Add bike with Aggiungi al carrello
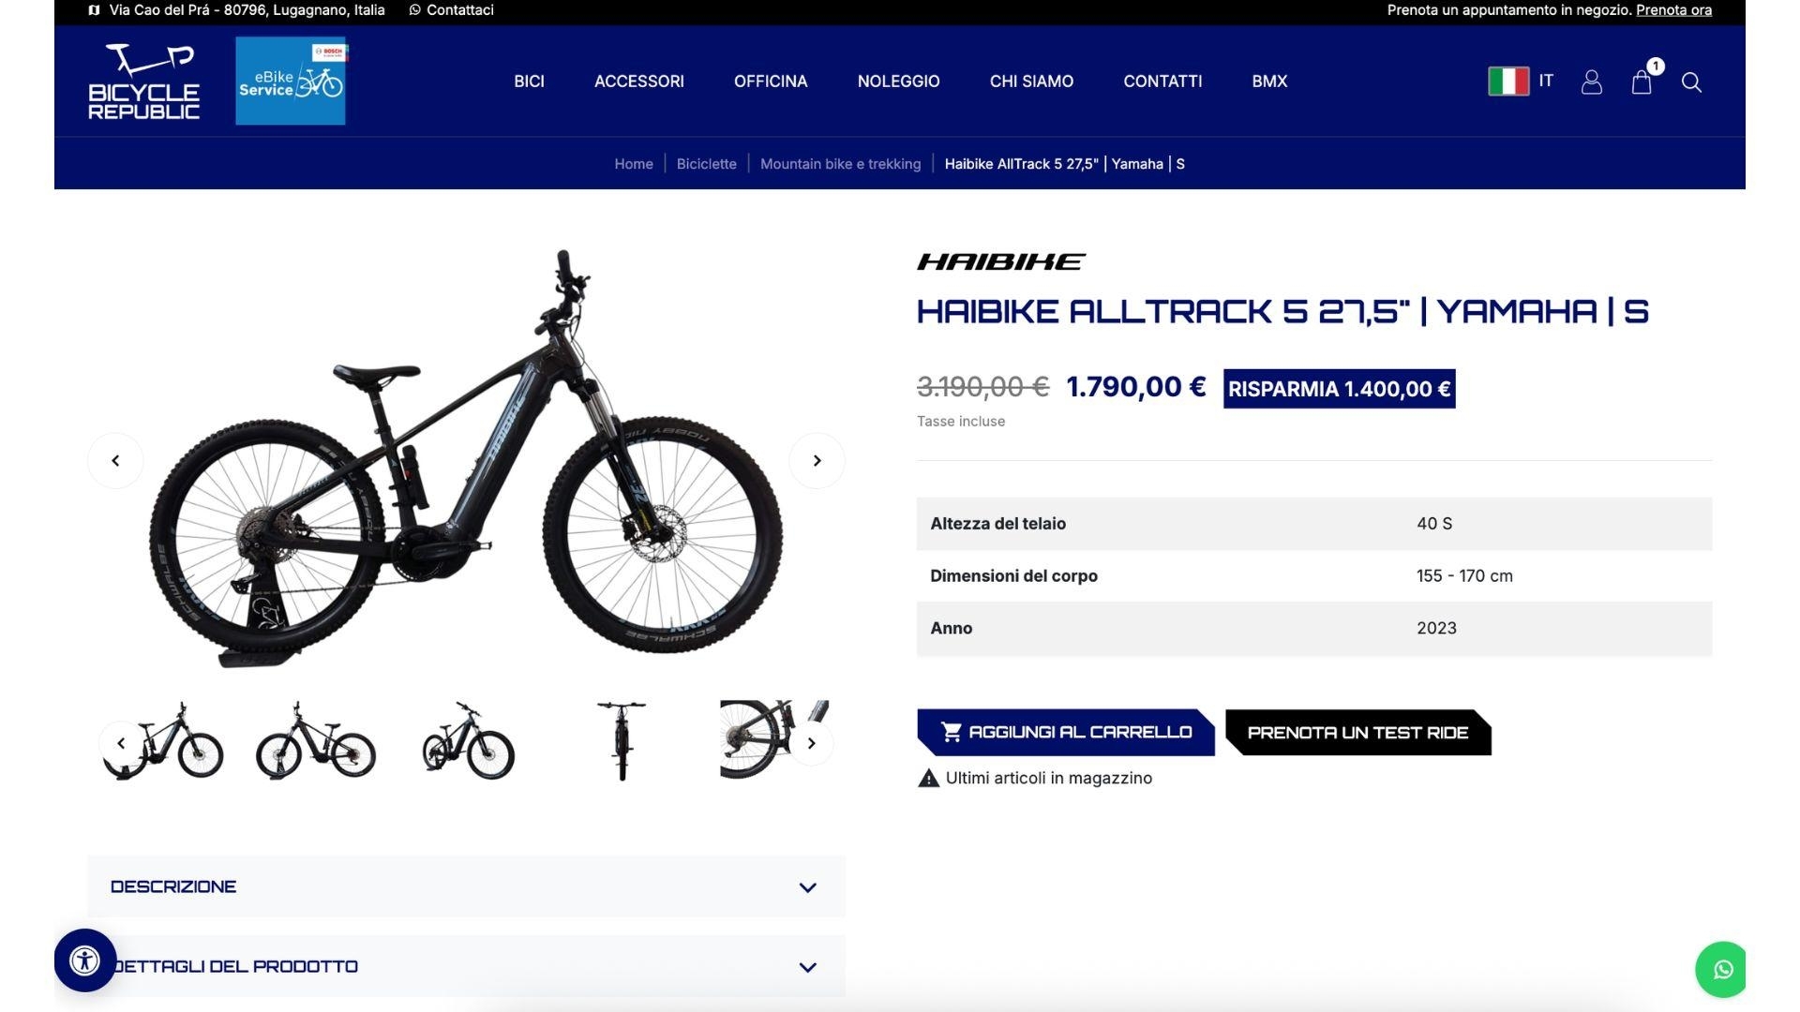 [1066, 732]
